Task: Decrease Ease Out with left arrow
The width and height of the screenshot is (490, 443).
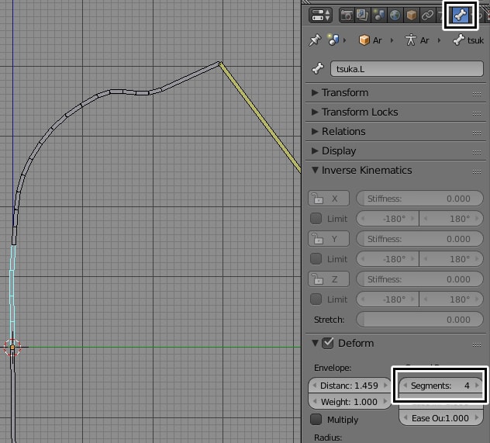Action: 405,418
